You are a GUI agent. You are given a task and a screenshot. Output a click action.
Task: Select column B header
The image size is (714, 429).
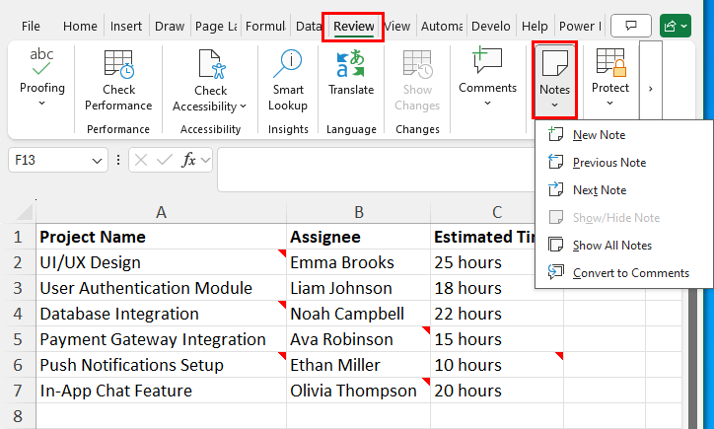(x=359, y=212)
